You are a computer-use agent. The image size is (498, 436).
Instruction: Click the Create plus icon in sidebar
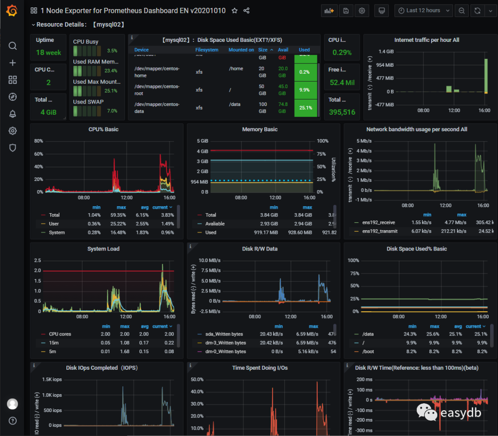pyautogui.click(x=12, y=63)
